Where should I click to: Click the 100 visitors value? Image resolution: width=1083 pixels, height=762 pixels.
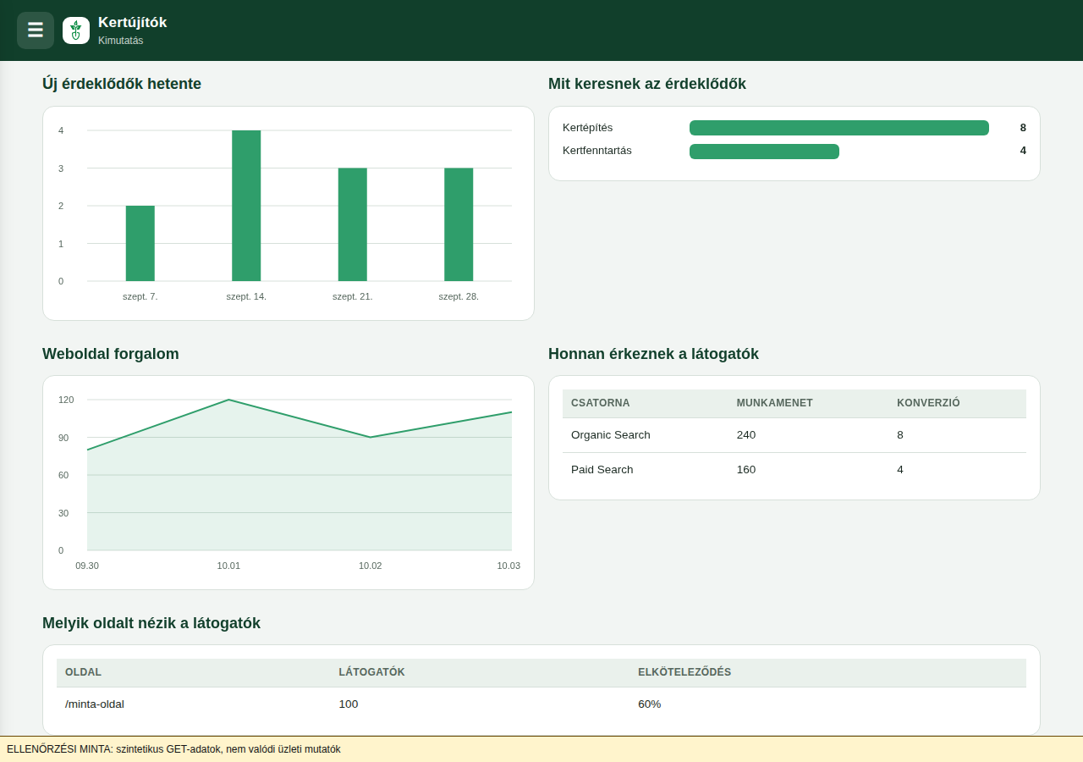tap(349, 704)
